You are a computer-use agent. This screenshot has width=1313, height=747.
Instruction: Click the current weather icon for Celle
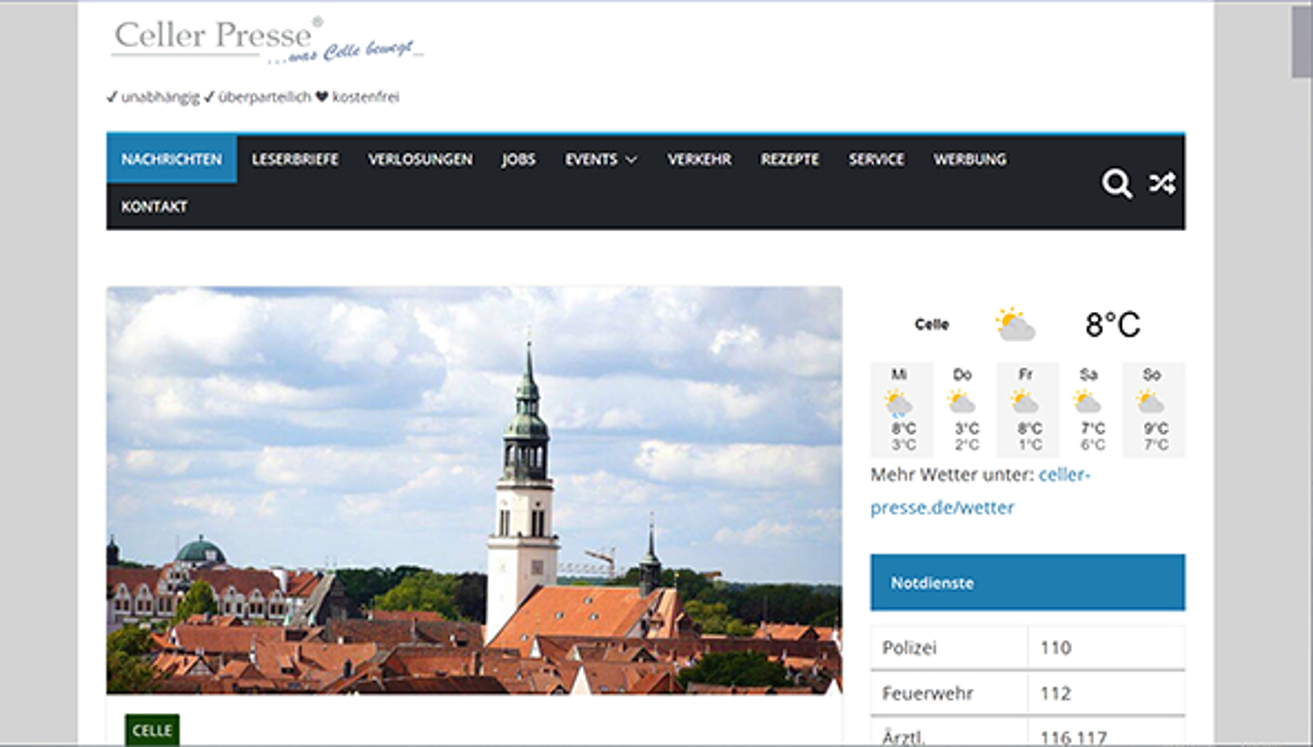point(1015,325)
